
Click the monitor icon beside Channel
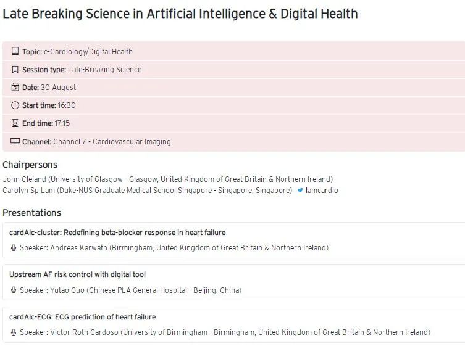(15, 141)
